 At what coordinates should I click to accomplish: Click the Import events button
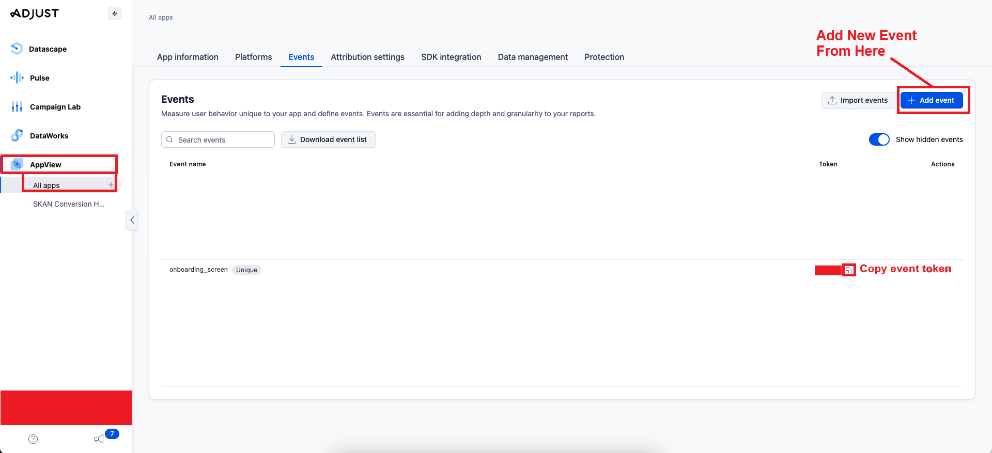click(x=858, y=100)
